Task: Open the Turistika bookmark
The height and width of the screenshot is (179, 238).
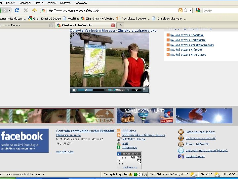Action: coord(133,19)
